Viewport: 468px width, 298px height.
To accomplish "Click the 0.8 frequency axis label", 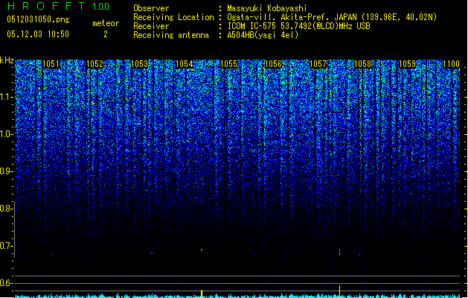I will pyautogui.click(x=7, y=209).
